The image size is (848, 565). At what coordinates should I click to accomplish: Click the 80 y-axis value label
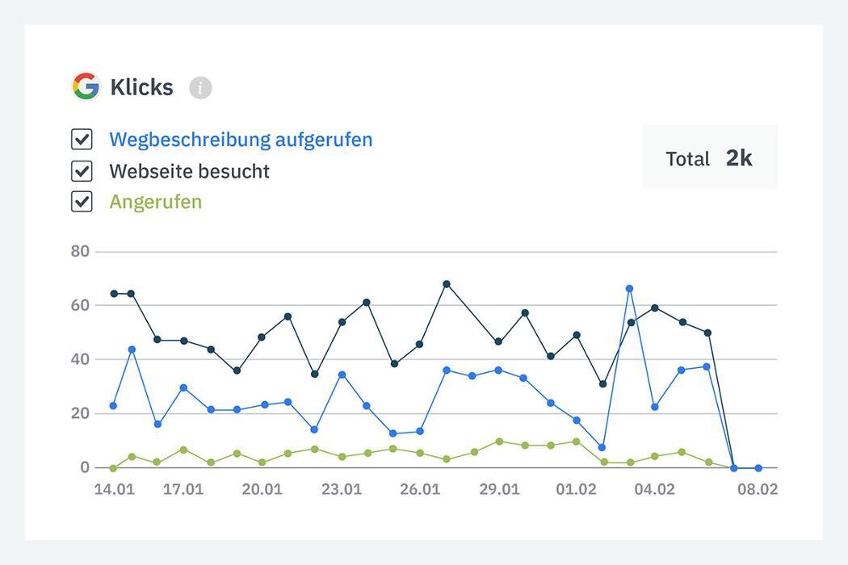(x=80, y=251)
